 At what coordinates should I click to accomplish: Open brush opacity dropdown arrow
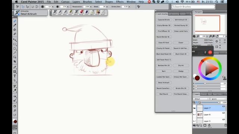[68, 7]
